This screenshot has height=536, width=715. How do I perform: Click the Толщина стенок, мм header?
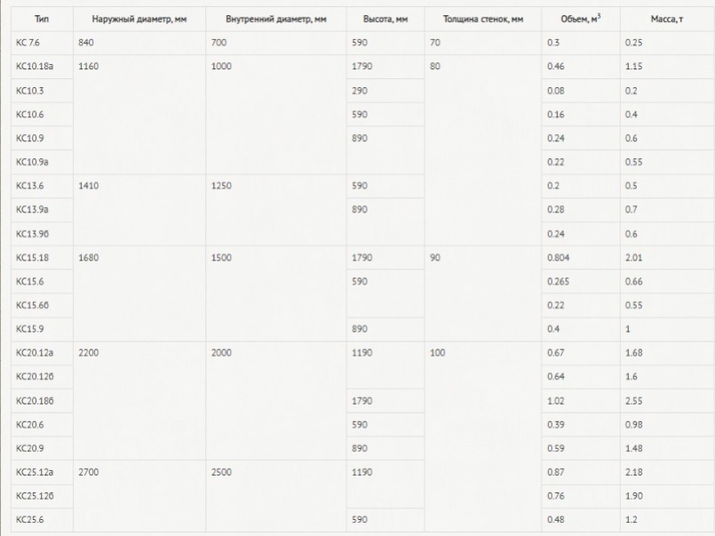pyautogui.click(x=483, y=20)
